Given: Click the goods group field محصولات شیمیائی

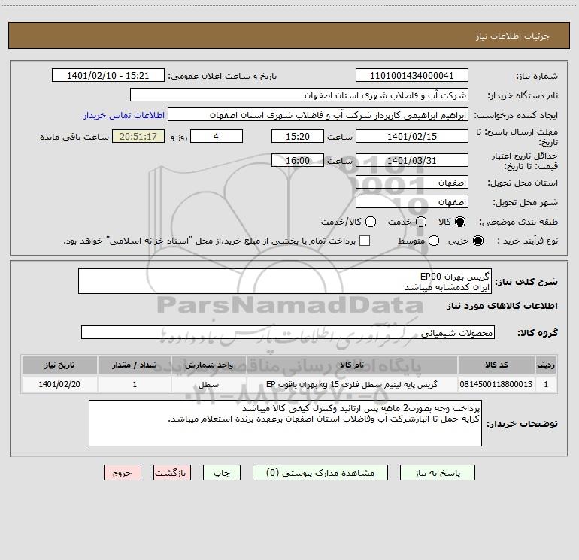Looking at the screenshot, I should coord(288,332).
